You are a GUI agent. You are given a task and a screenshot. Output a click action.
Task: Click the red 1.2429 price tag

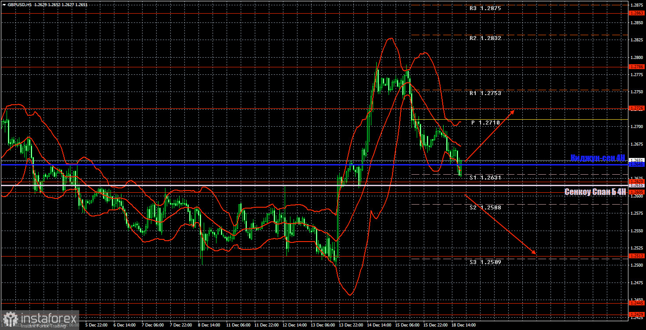coord(637,314)
